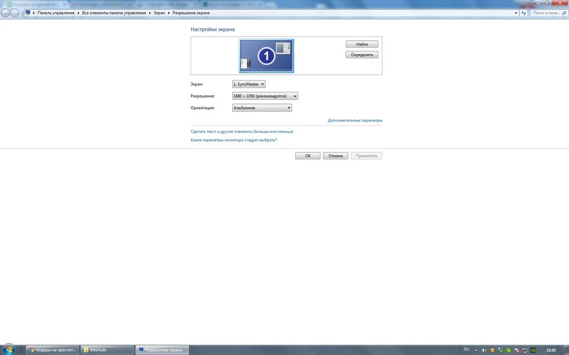Viewport: 569px width, 355px height.
Task: Switch to Chrome window in taskbar
Action: [52, 350]
